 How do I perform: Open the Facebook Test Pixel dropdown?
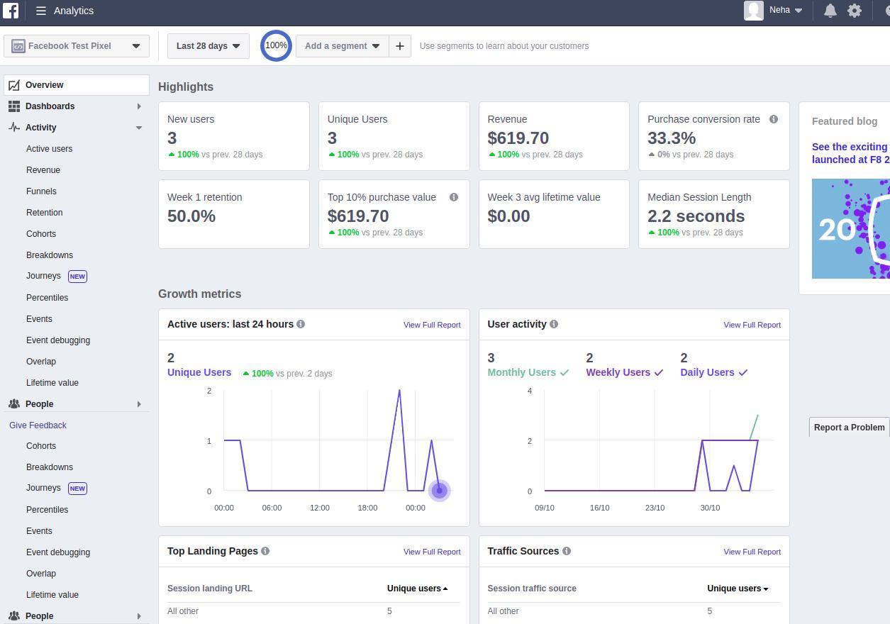[x=77, y=46]
